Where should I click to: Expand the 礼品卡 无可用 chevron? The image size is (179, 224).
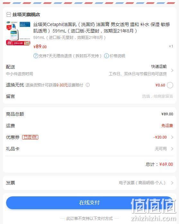172,149
